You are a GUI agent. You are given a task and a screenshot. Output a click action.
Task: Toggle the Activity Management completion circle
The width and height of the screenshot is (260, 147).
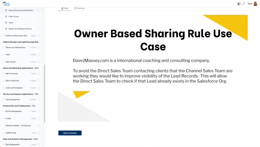point(39,111)
